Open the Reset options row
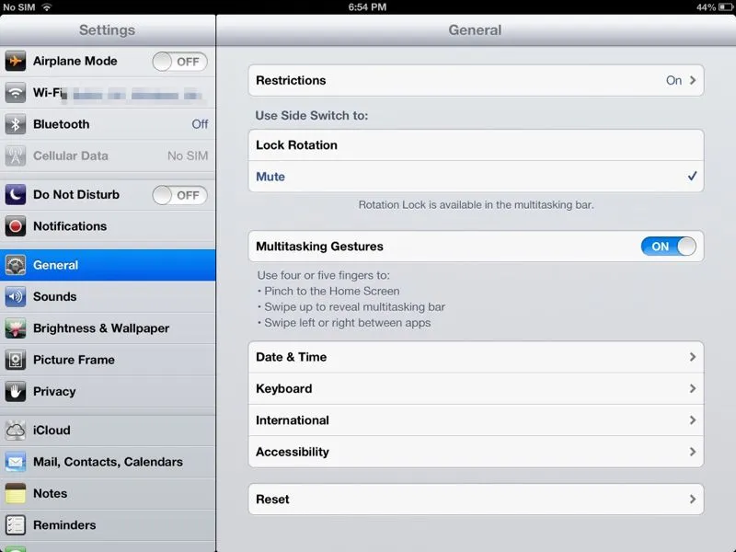The width and height of the screenshot is (736, 552). [x=475, y=500]
